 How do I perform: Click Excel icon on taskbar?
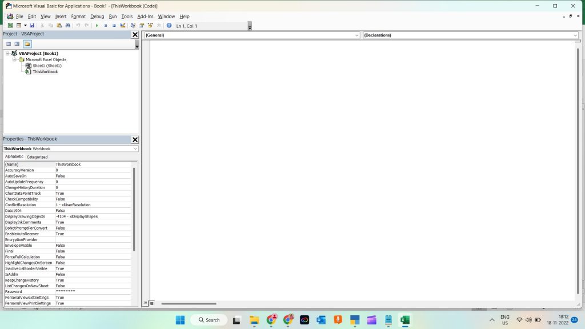405,320
